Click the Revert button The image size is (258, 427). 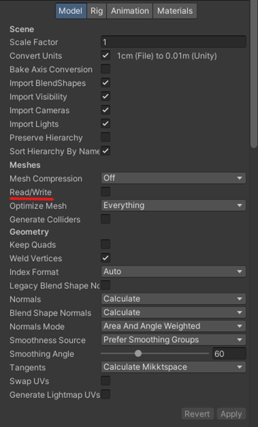[x=197, y=414]
